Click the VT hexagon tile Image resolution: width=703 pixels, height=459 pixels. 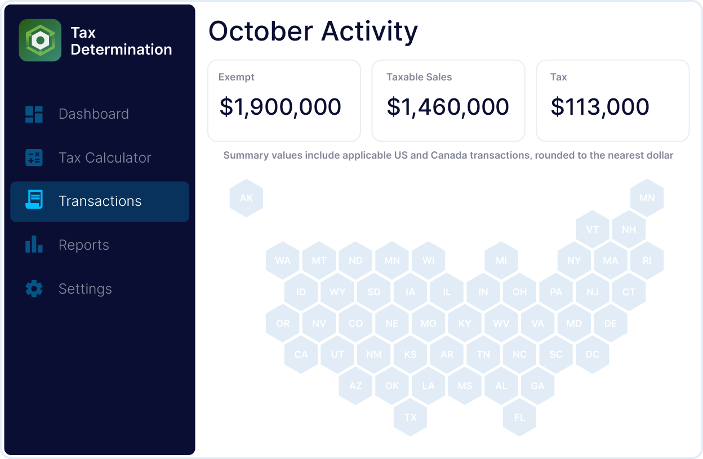click(592, 229)
